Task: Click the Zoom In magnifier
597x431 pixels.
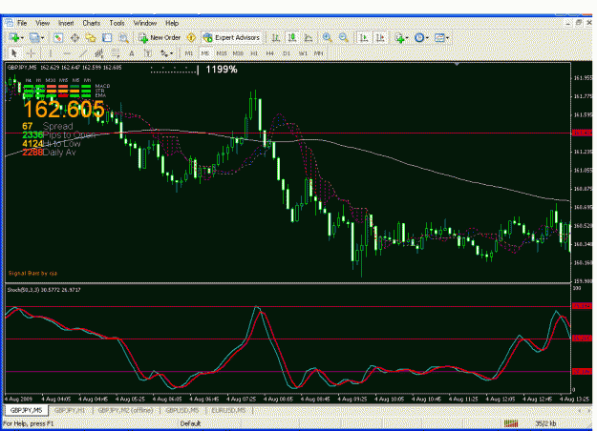Action: (x=327, y=37)
